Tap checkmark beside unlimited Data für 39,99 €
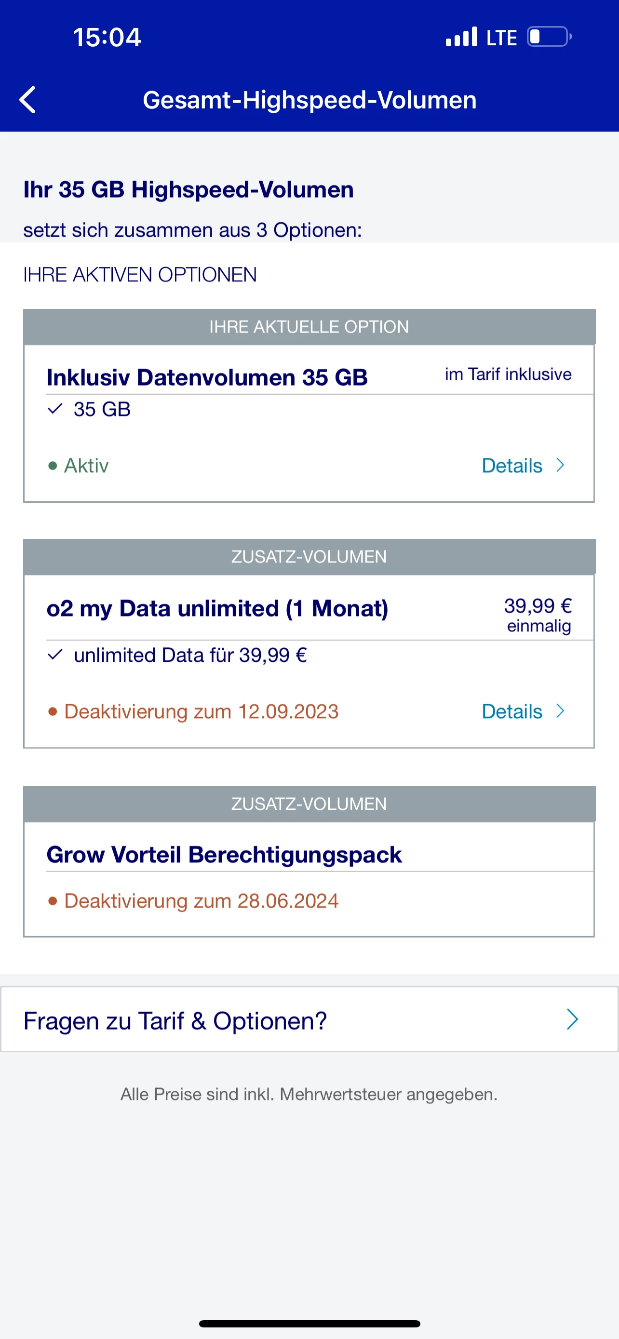This screenshot has height=1339, width=619. (55, 655)
